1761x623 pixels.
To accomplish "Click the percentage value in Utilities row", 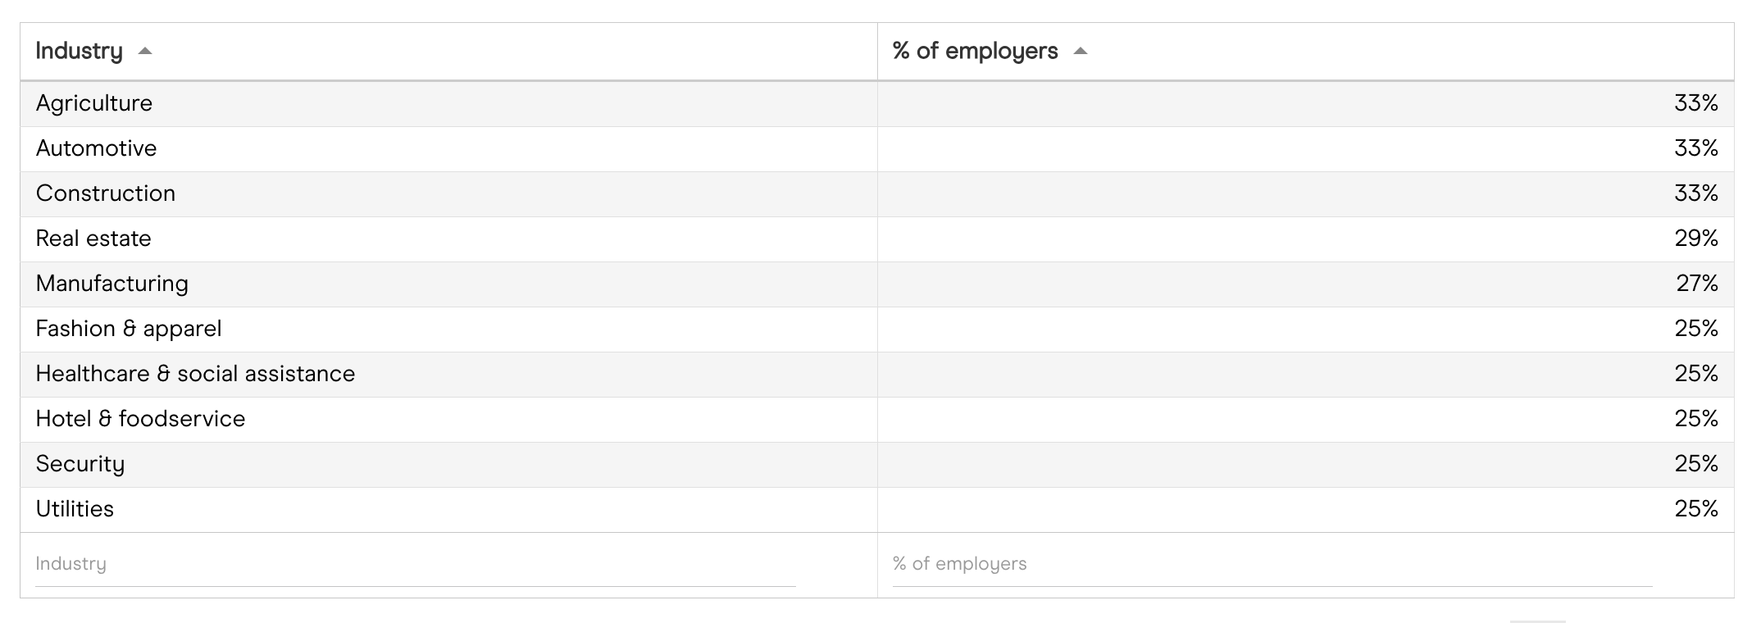I will [x=1695, y=509].
